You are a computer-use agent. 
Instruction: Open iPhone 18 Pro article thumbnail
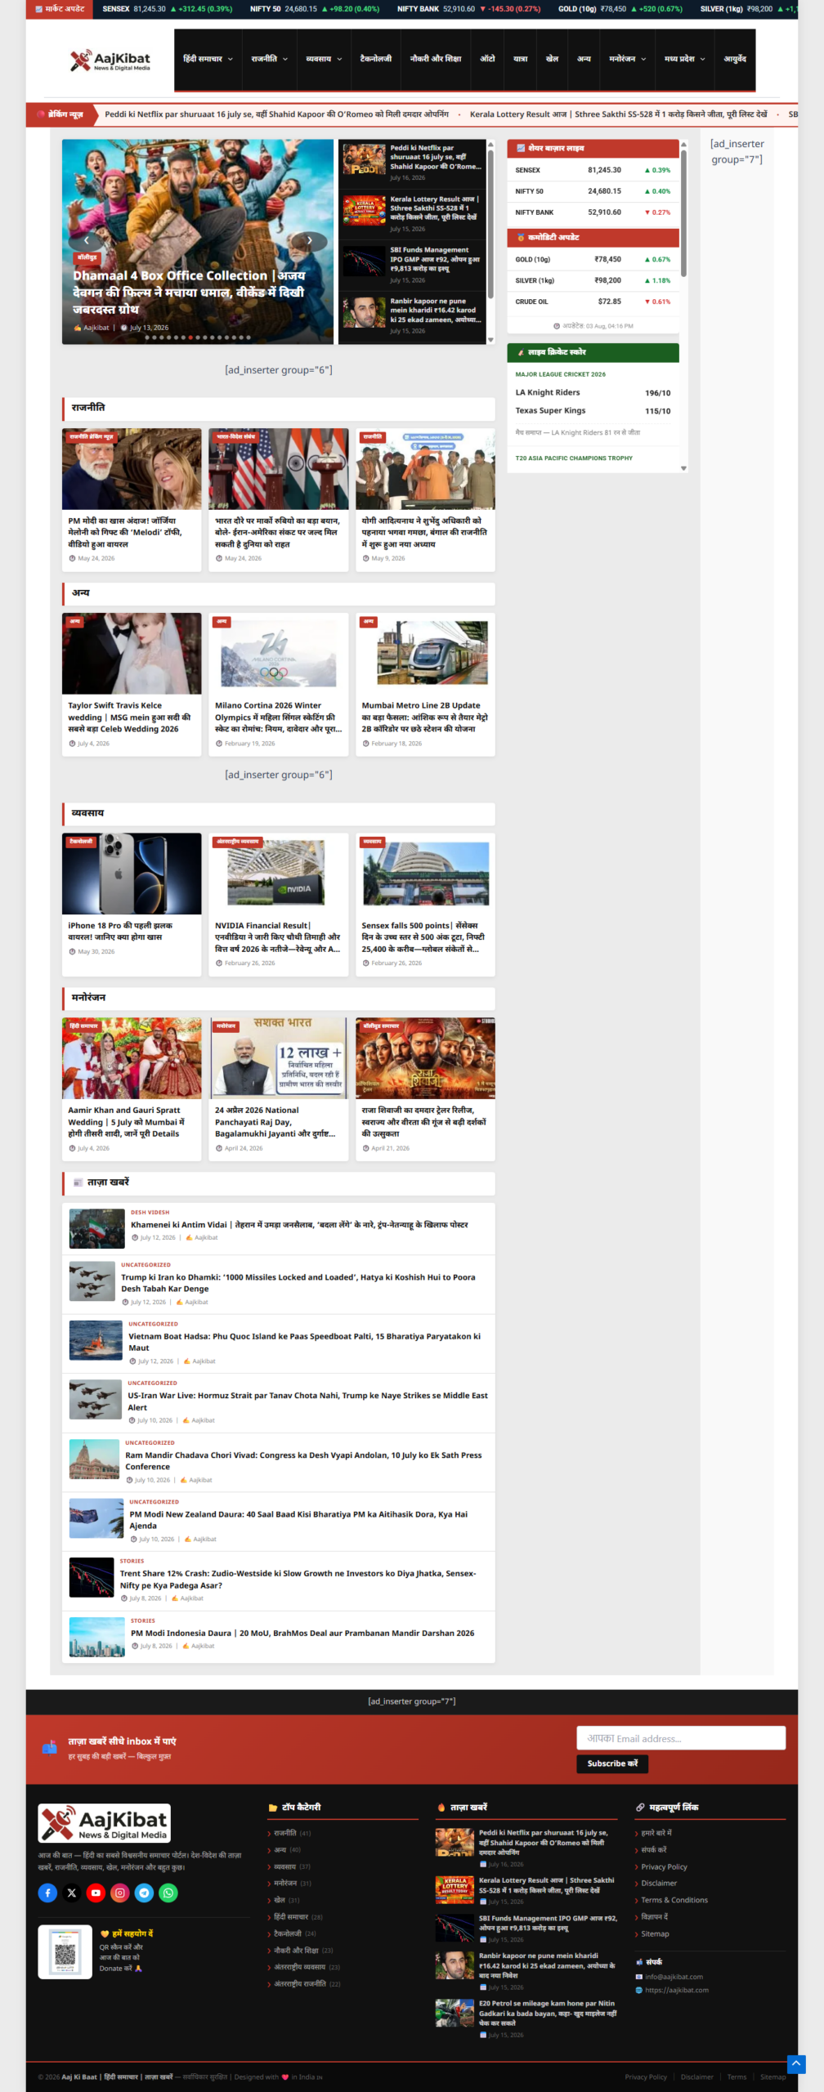132,874
